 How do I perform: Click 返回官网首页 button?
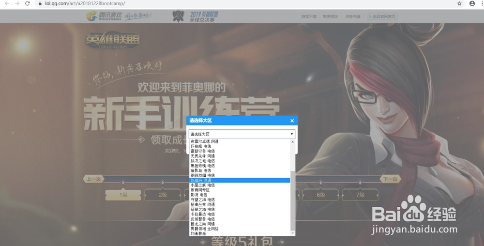pos(382,16)
